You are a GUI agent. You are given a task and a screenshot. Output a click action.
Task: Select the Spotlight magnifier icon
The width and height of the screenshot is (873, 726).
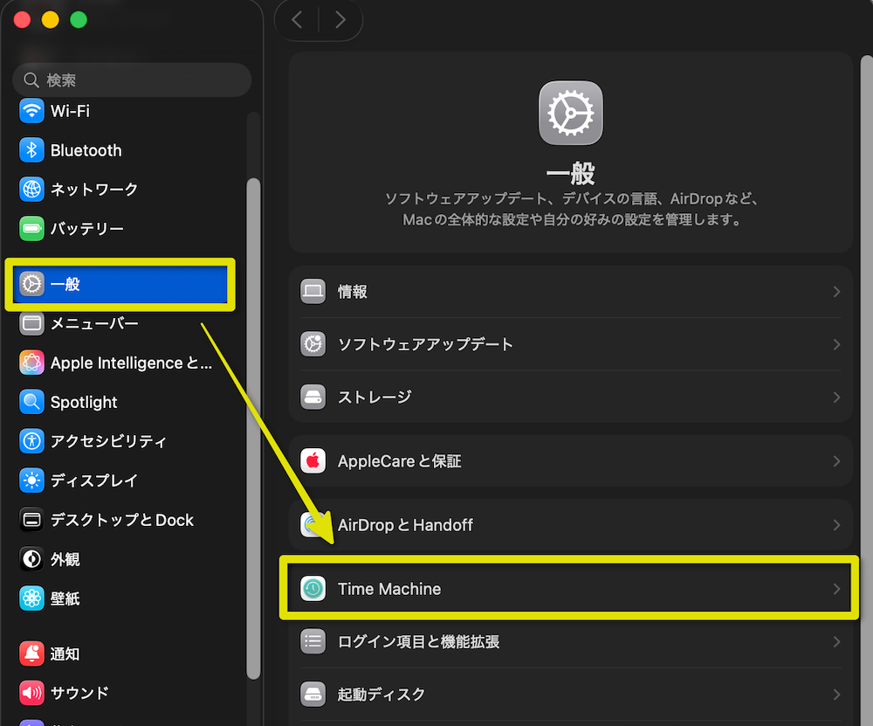(32, 402)
